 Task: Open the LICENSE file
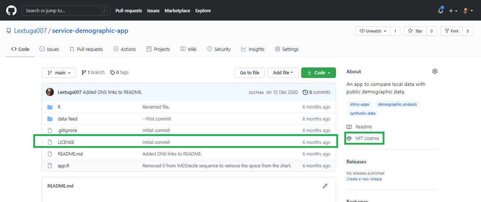pyautogui.click(x=66, y=142)
